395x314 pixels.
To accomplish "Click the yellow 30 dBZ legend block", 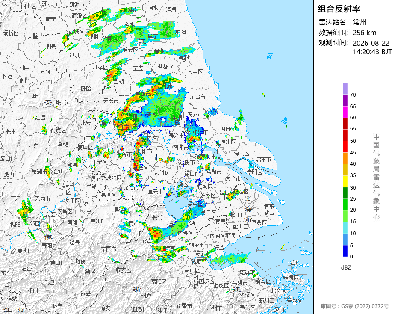I will [345, 181].
